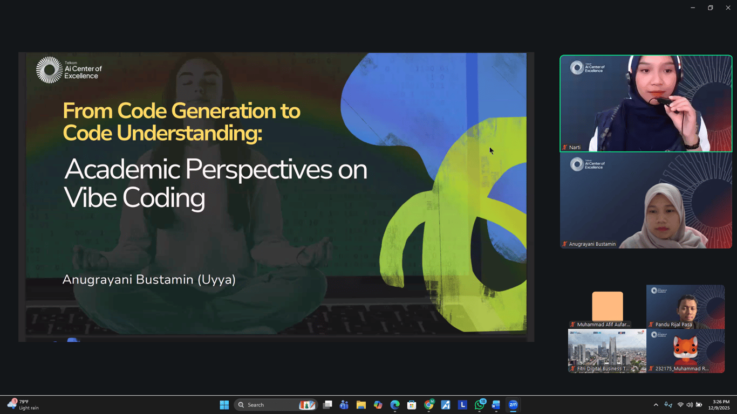Open Task View from the taskbar
This screenshot has width=737, height=414.
tap(327, 405)
